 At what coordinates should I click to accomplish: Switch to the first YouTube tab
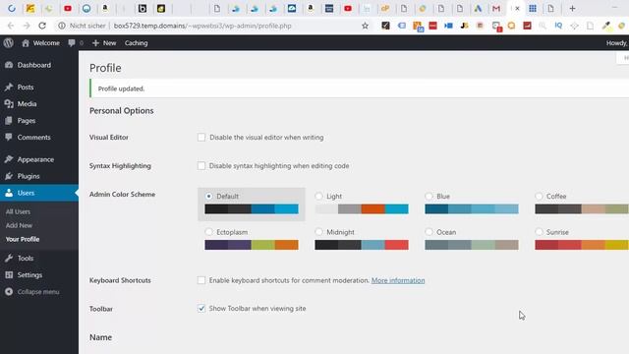[x=68, y=9]
